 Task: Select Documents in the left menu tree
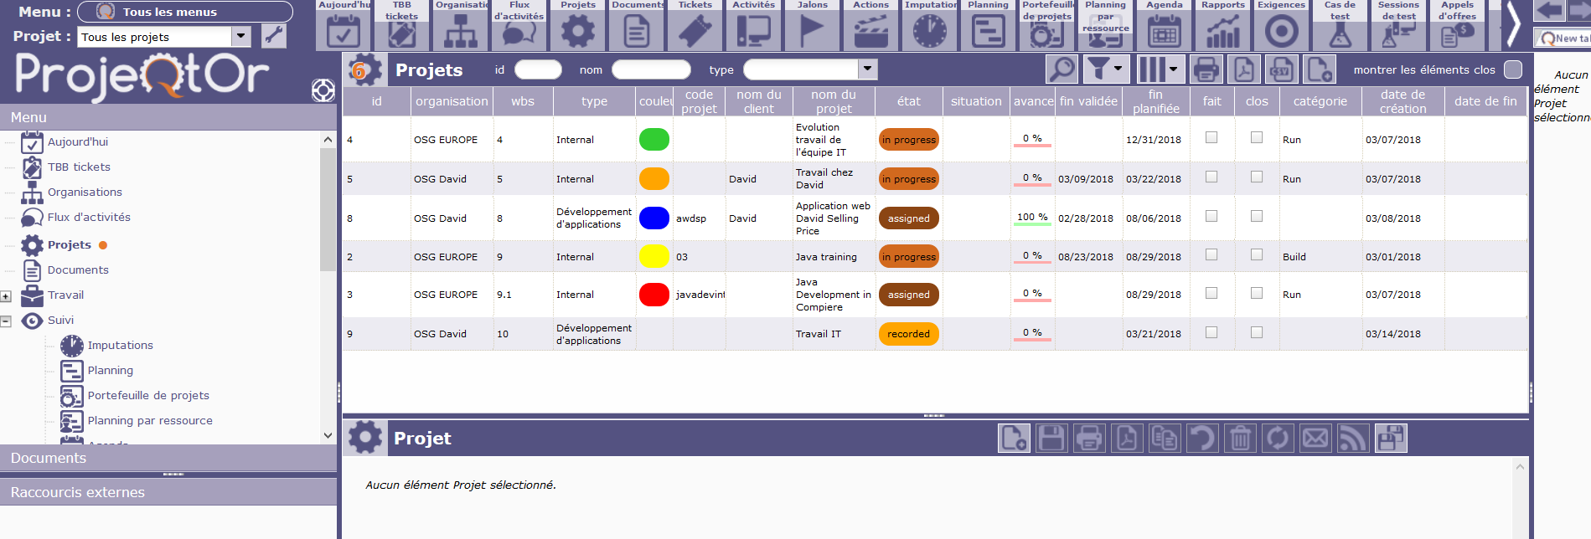[x=78, y=269]
